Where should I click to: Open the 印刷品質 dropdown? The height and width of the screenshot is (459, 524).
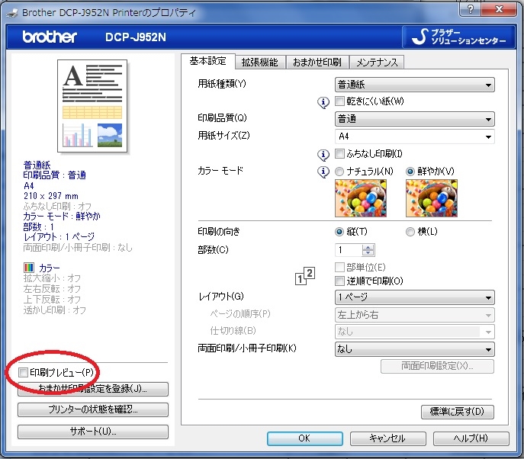coord(415,119)
